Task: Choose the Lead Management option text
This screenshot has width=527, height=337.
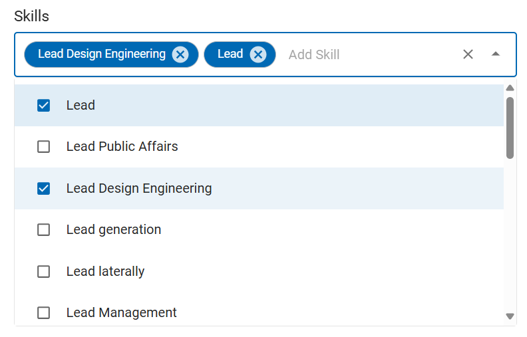Action: tap(122, 313)
